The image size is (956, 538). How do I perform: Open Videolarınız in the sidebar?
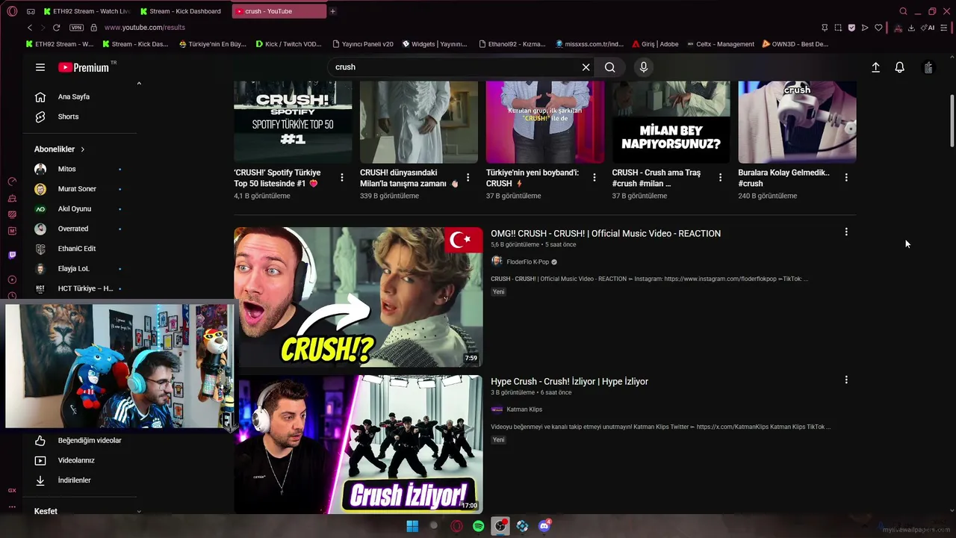pyautogui.click(x=76, y=460)
